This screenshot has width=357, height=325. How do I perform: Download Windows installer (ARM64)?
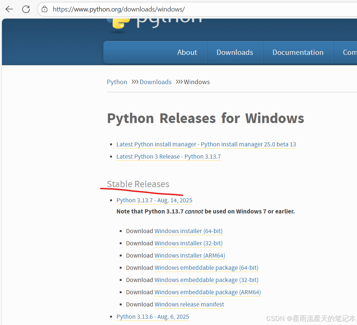(190, 256)
